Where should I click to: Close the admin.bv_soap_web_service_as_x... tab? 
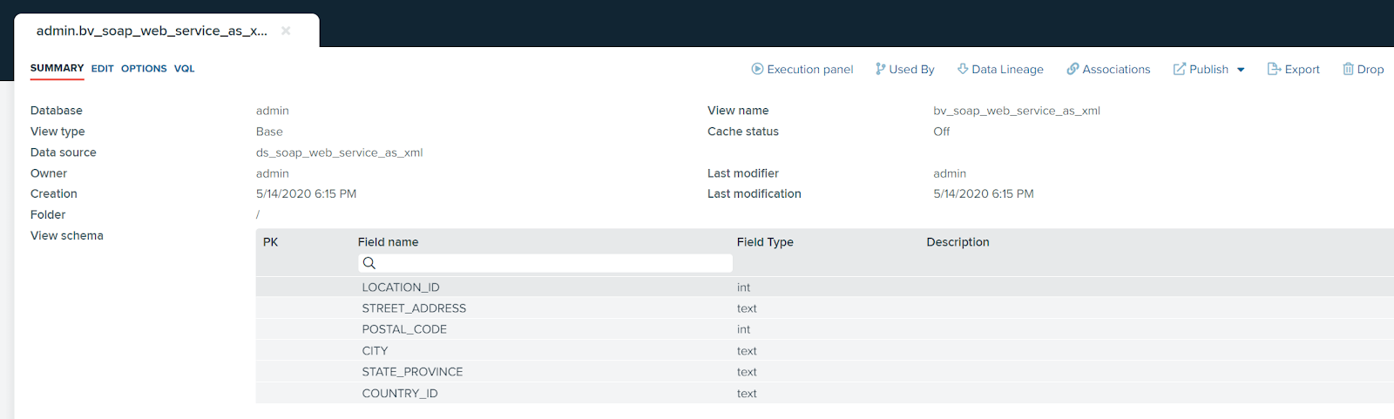286,30
